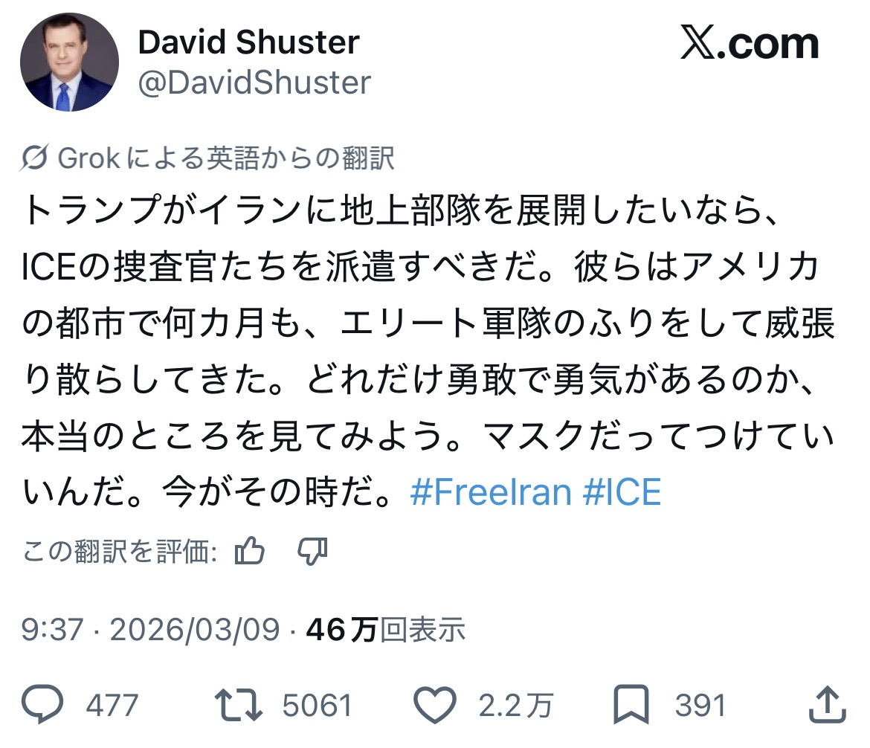Open the #FreeIran hashtag

click(x=491, y=492)
